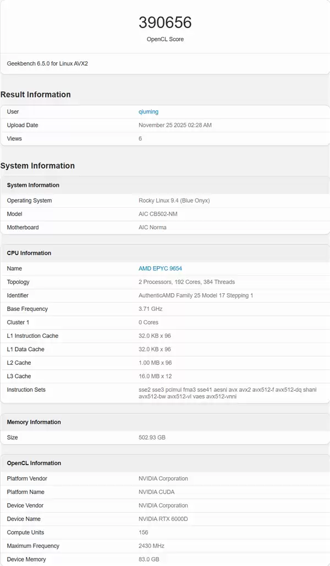The width and height of the screenshot is (330, 566).
Task: Click the 2430 MHz maximum frequency value
Action: click(x=151, y=546)
